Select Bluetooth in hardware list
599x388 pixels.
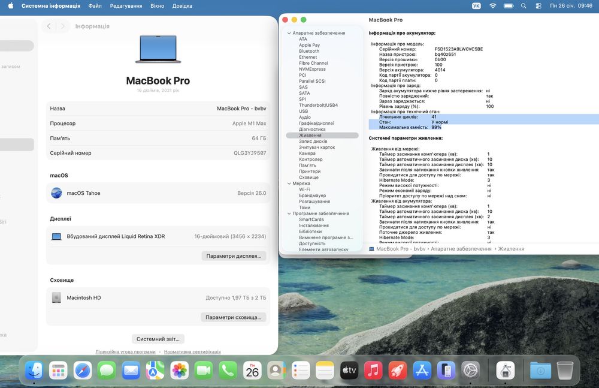click(309, 51)
